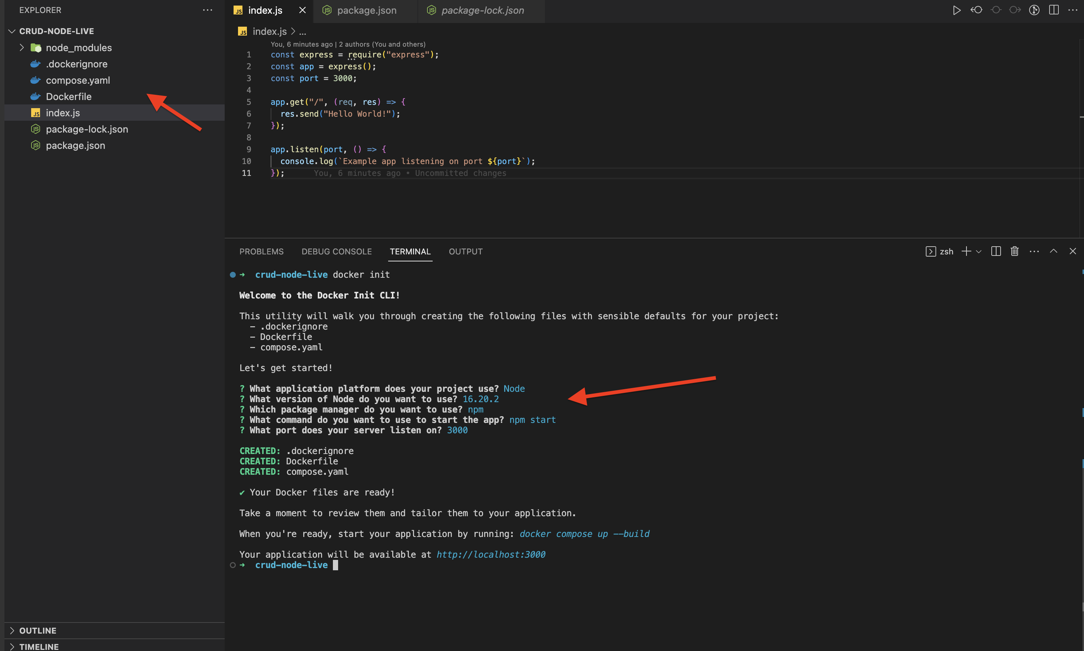Collapse the CRUD-NODE-LIVE project root
This screenshot has width=1084, height=651.
(12, 31)
